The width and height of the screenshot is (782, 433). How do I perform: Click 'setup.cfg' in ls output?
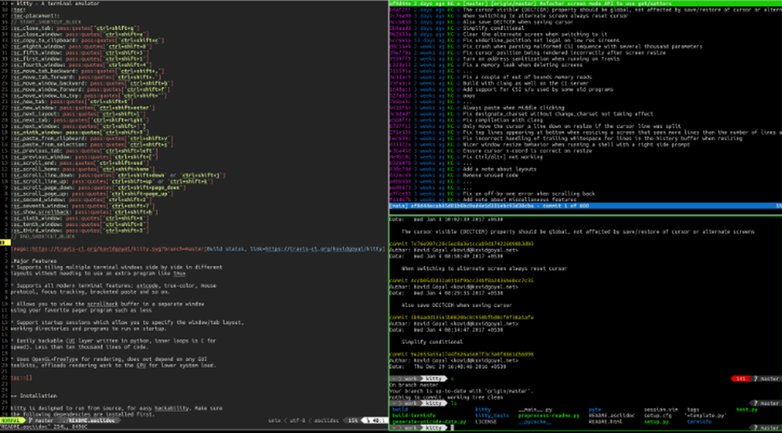click(x=658, y=416)
